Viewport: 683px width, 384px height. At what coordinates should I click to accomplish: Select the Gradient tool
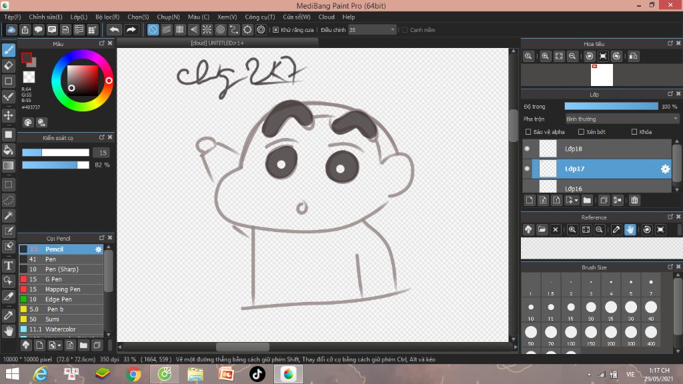tap(8, 165)
